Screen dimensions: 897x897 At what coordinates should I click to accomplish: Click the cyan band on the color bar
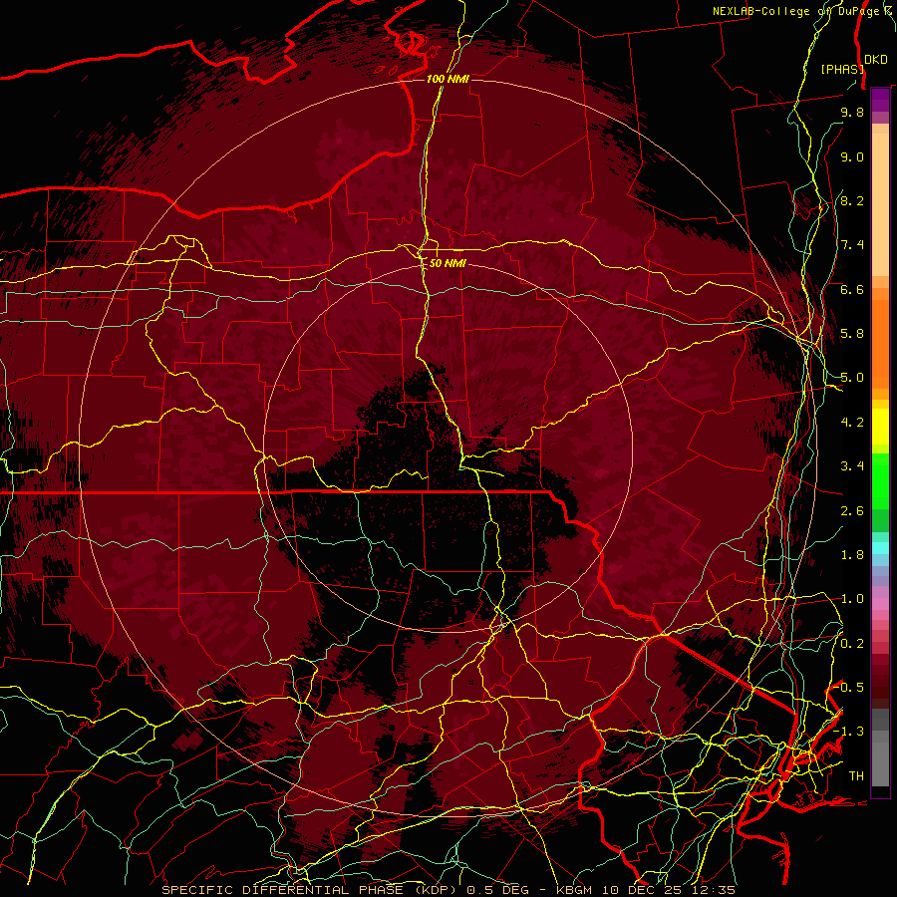[880, 548]
